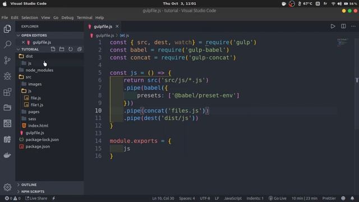
Task: Open the browser preview icon in activity bar
Action: tap(7, 123)
